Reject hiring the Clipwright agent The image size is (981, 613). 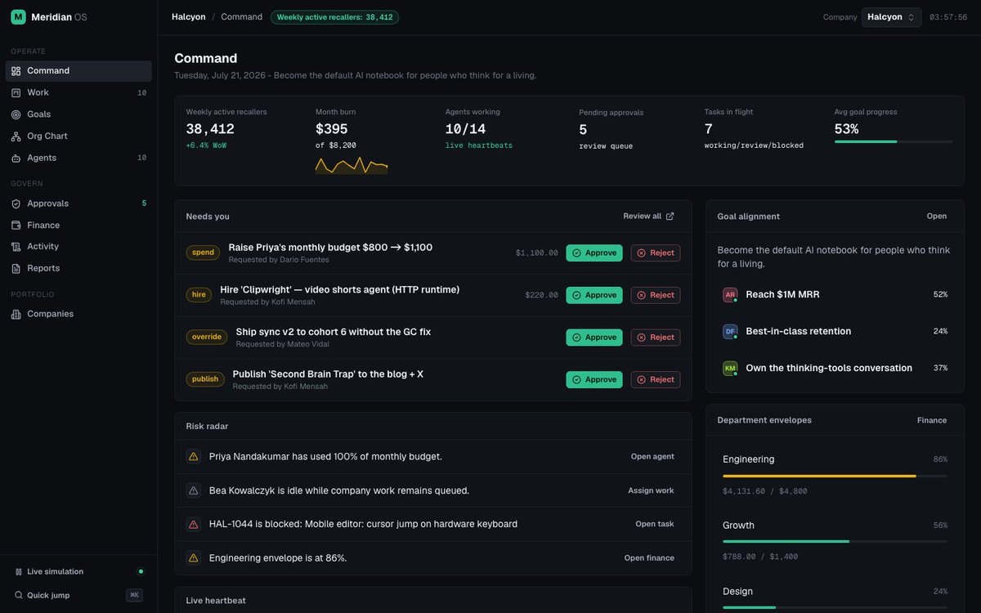pos(656,295)
